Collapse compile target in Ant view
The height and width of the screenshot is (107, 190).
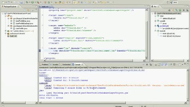pyautogui.click(x=156, y=21)
